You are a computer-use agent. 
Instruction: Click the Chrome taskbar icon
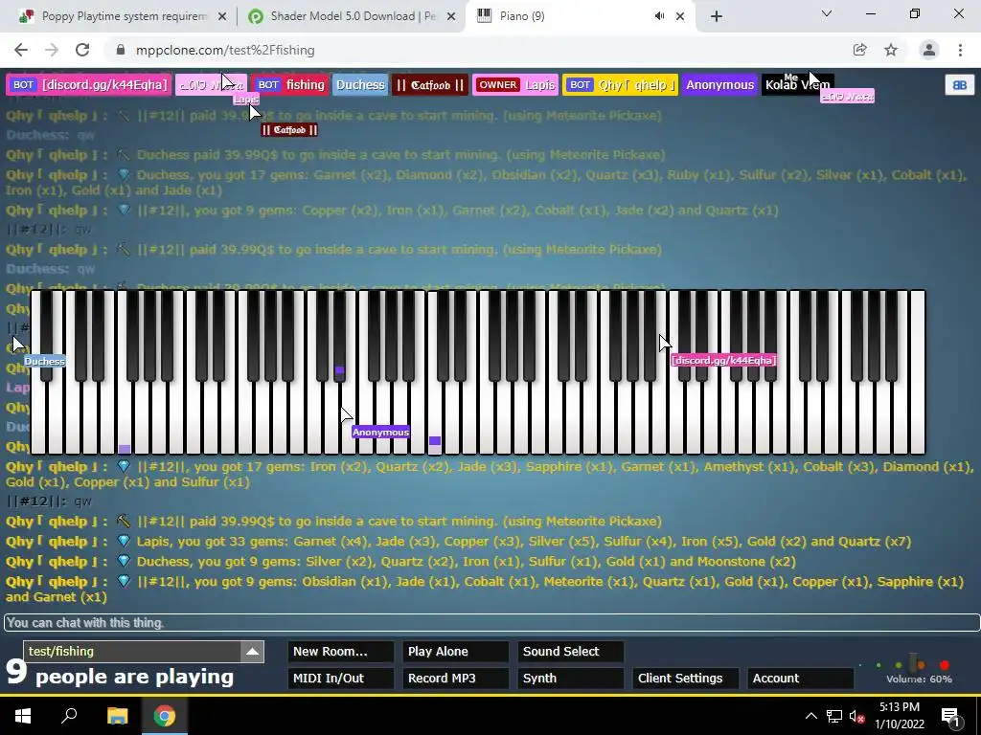coord(165,716)
